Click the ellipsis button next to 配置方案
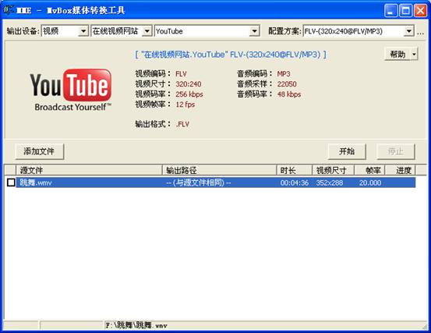 point(420,32)
